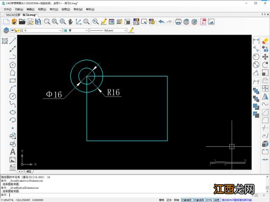Toggle the 对象捕捉 object snap button

(186, 200)
